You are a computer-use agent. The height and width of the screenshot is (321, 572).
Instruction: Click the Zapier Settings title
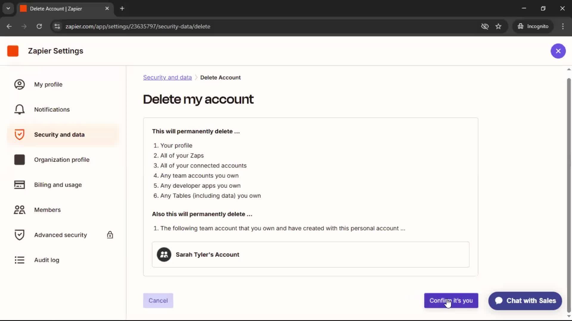(x=56, y=51)
